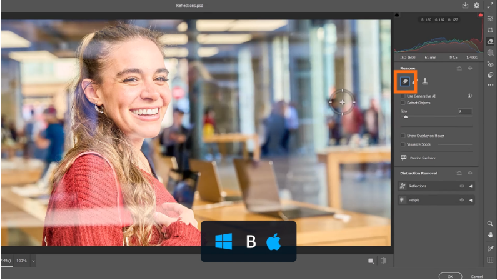The width and height of the screenshot is (497, 280).
Task: Click the Size slider handle
Action: [x=406, y=116]
